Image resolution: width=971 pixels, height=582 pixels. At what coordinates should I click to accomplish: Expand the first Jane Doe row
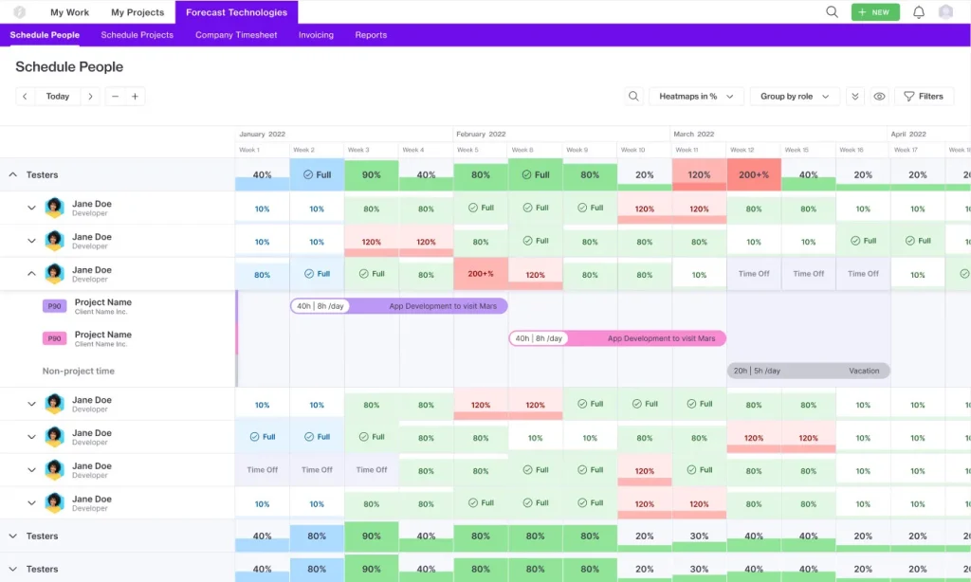[x=31, y=209]
